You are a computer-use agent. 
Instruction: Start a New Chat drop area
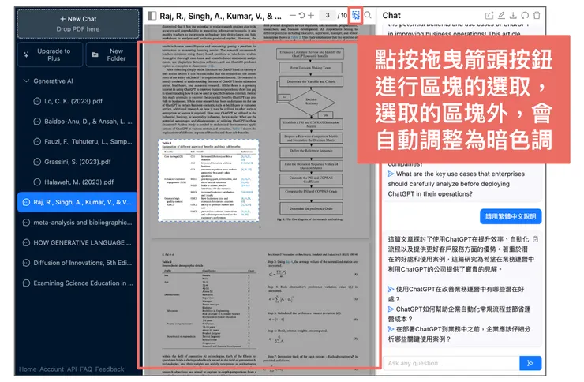coord(78,24)
